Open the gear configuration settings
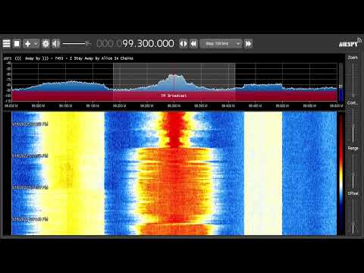The height and width of the screenshot is (273, 364). (45, 44)
